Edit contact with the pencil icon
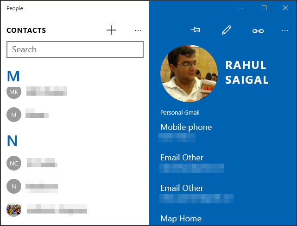The height and width of the screenshot is (226, 297). [x=226, y=31]
